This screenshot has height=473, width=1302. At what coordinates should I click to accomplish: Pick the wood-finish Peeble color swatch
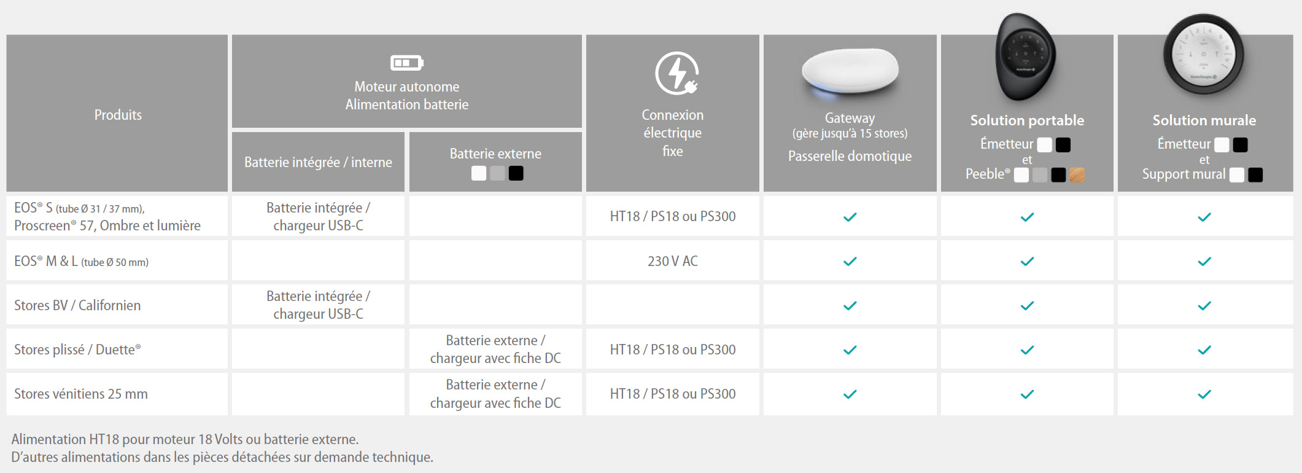[1077, 175]
